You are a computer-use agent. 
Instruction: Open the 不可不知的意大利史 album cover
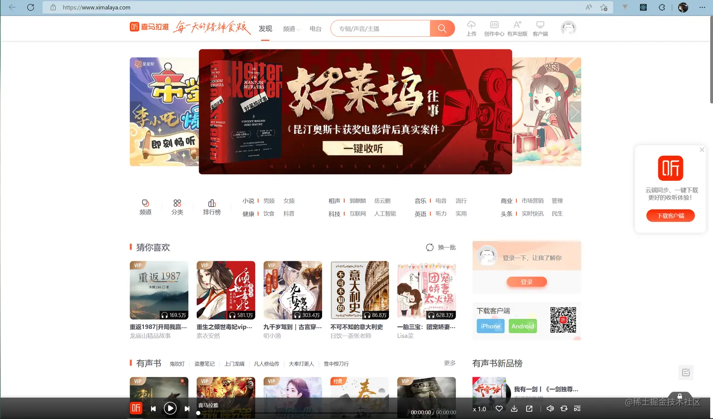coord(360,290)
